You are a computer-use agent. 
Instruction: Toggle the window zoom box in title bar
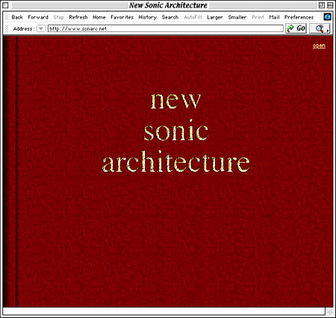pyautogui.click(x=322, y=5)
